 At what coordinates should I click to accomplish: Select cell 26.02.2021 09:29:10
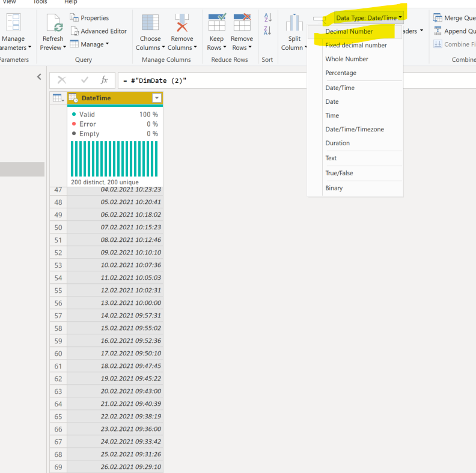point(115,466)
